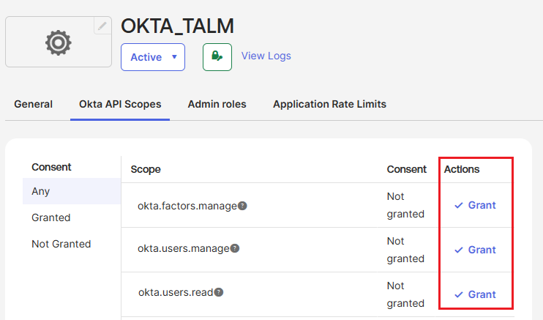
Task: Open the Active status dropdown
Action: (x=153, y=57)
